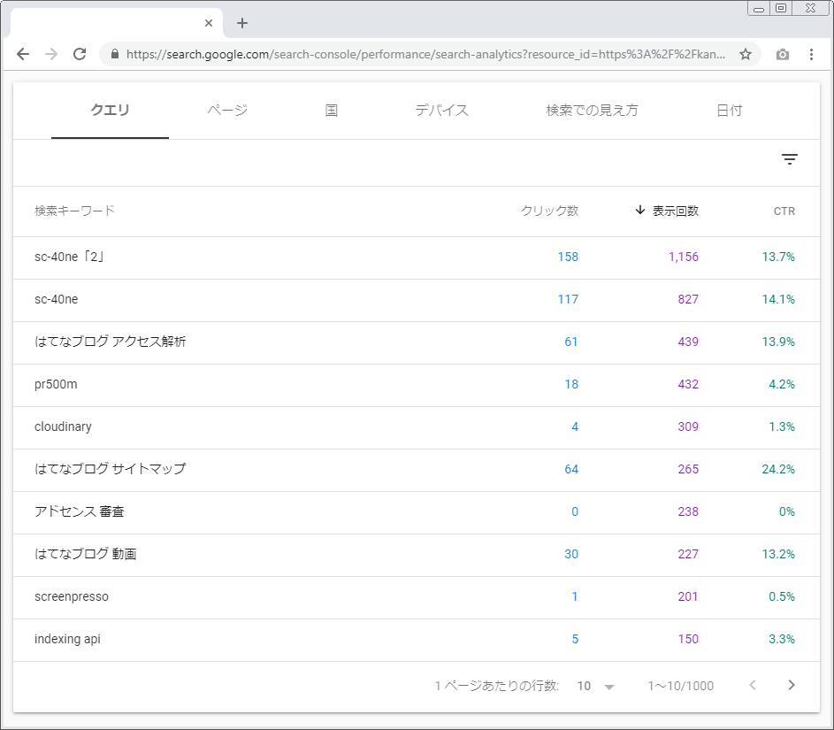Click the 827 impressions value
The width and height of the screenshot is (834, 730).
pyautogui.click(x=688, y=300)
